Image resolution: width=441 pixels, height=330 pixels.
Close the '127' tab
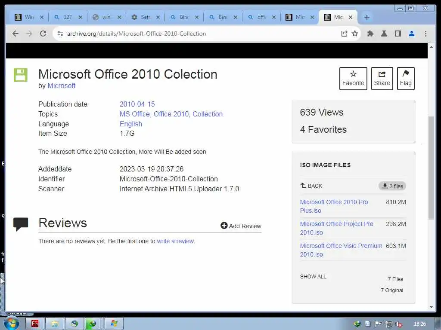point(81,17)
